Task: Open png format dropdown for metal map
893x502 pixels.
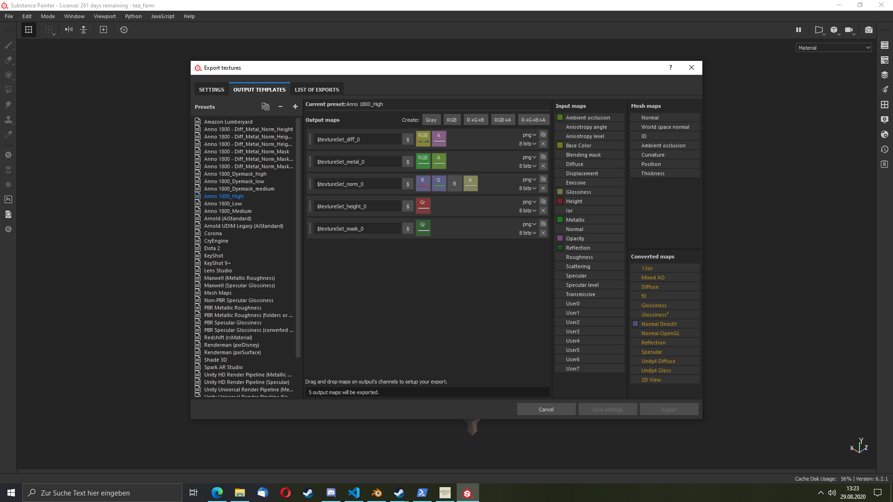Action: [529, 157]
